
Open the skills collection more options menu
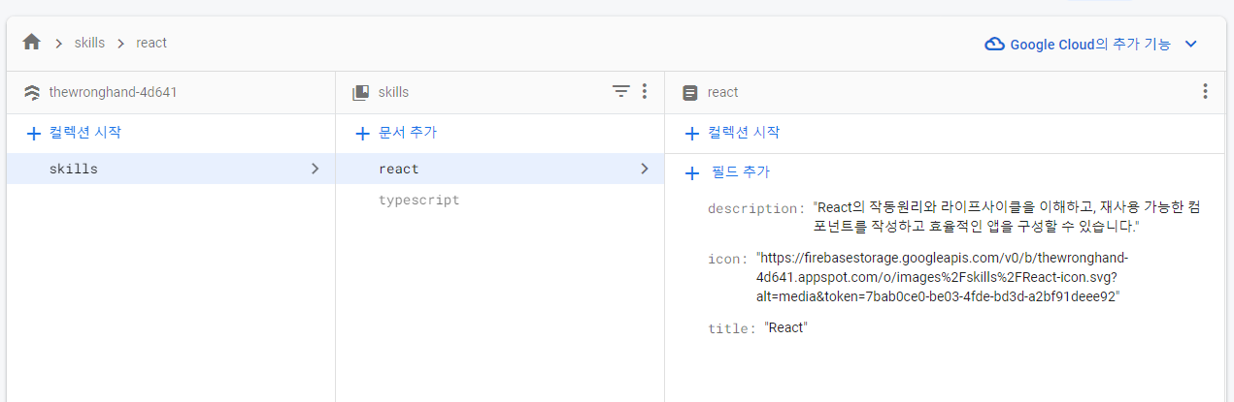coord(644,91)
